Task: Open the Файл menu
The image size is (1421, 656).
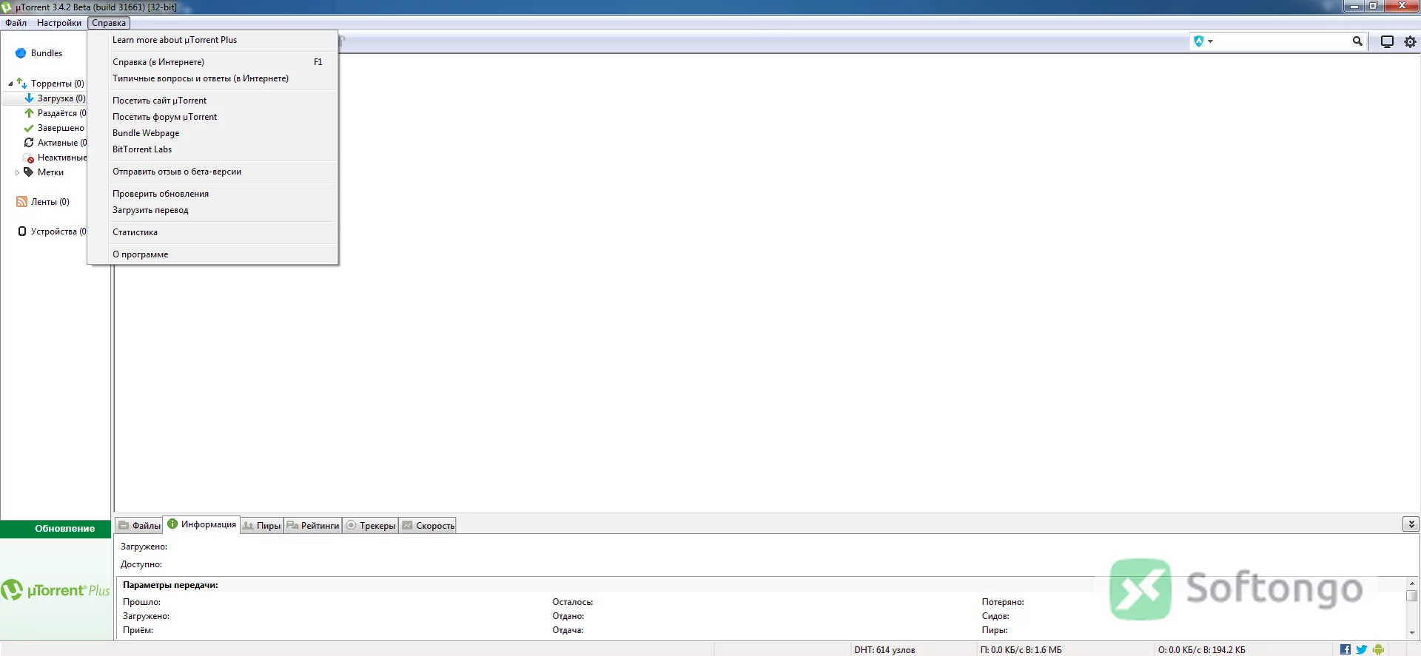Action: click(x=16, y=23)
